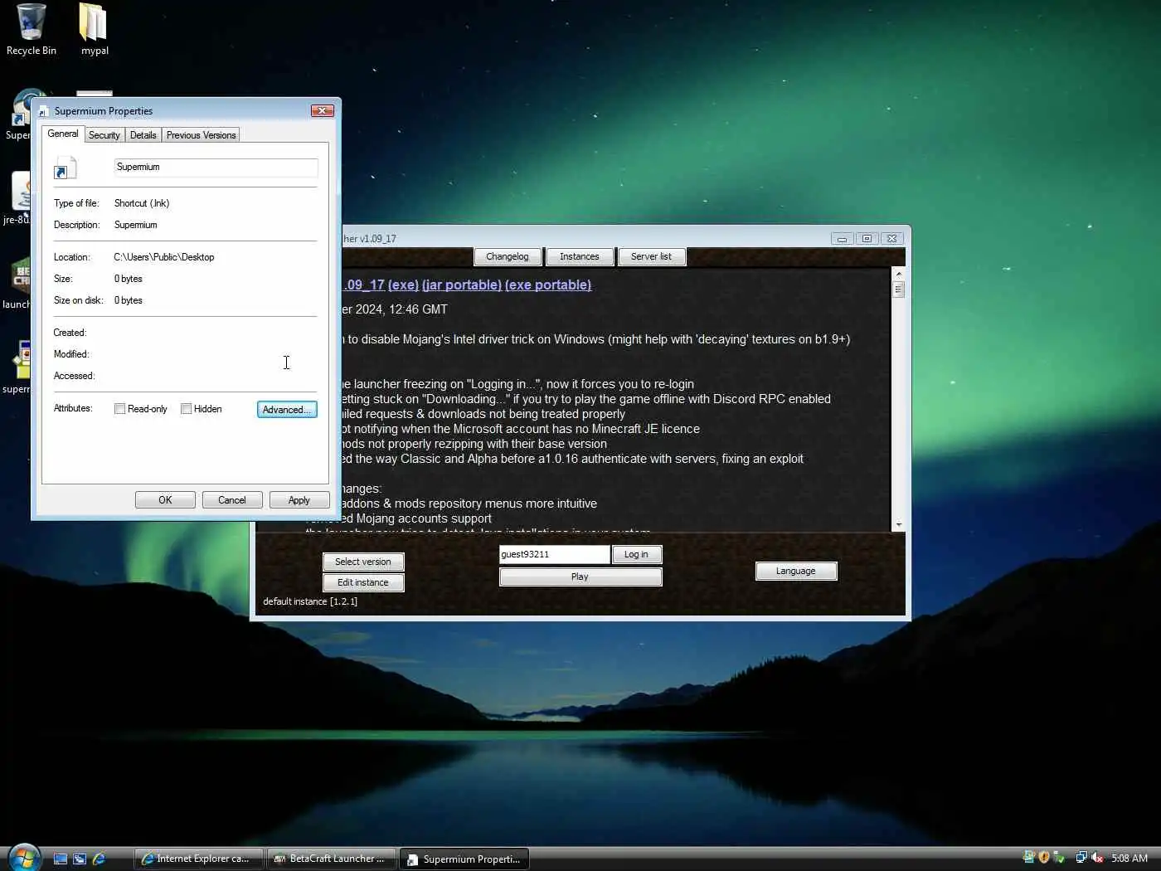Click the 5:08 AM system clock
This screenshot has height=871, width=1161.
1129,859
